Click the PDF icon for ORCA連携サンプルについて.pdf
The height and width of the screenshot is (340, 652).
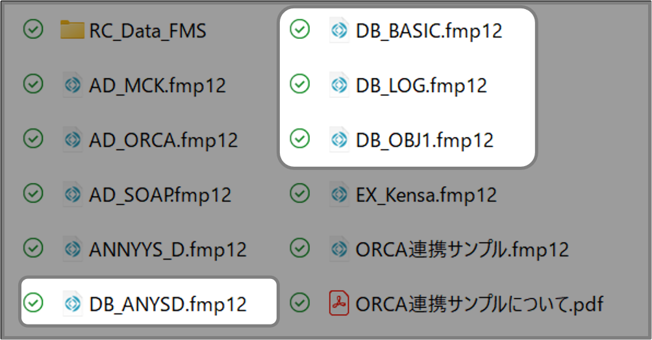click(x=338, y=302)
